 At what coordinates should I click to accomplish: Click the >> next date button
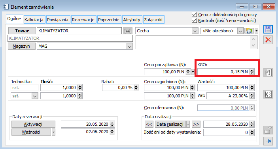[x=196, y=124]
